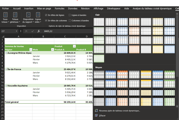Select the yellow style in Clair first row
Screen dimensions: 179x120
(x=158, y=22)
